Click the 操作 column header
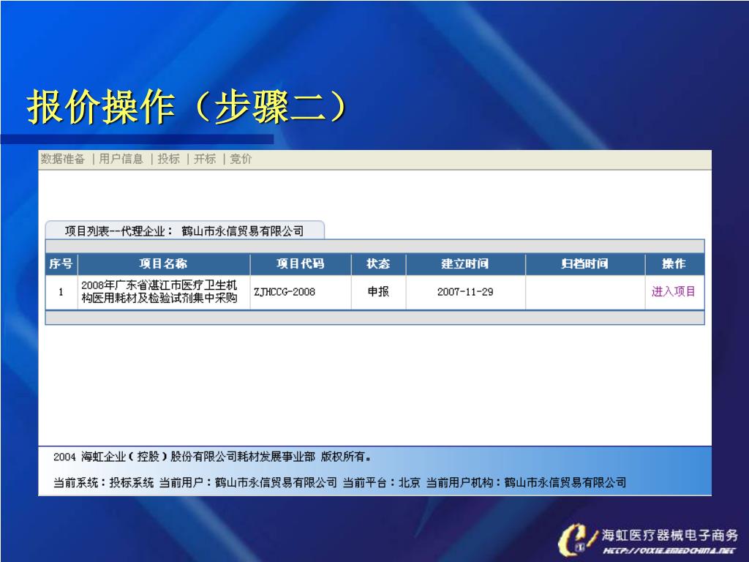749x562 pixels. pos(674,263)
